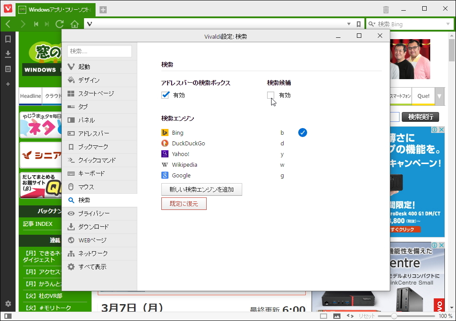Click the 新しい検索エンジンを追加 button
The height and width of the screenshot is (321, 456).
click(201, 189)
